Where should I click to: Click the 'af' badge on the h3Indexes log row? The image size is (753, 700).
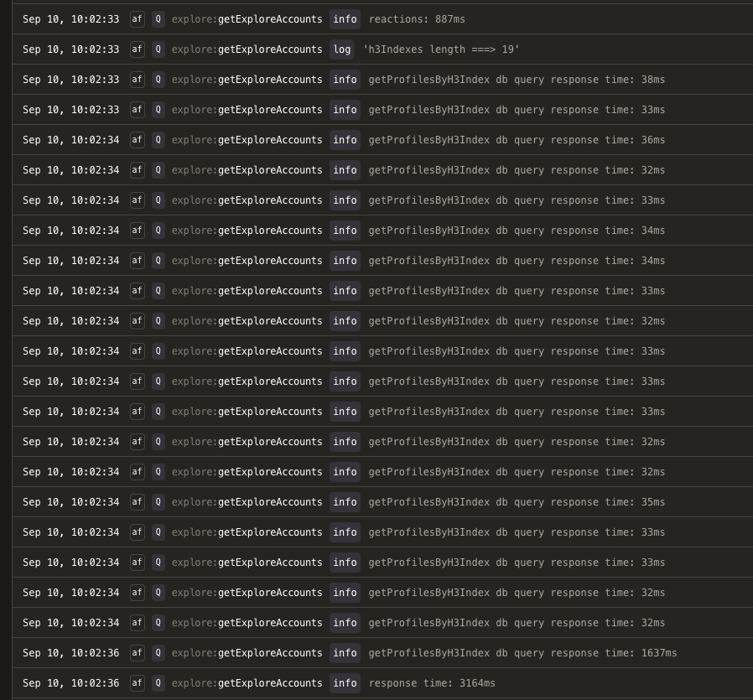point(138,49)
